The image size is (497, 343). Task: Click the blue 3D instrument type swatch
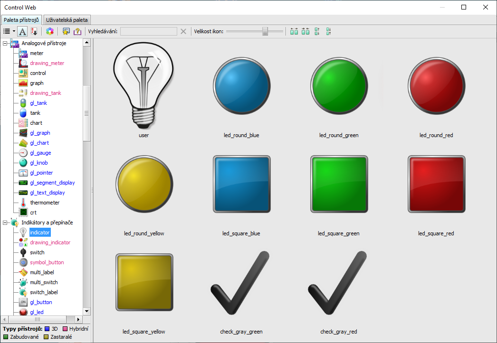[x=48, y=329]
